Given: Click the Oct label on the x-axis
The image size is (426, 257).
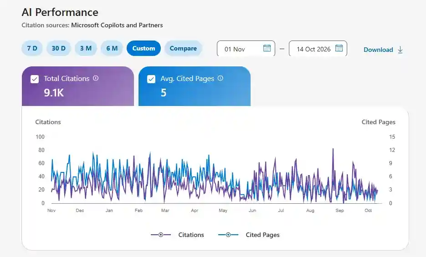Looking at the screenshot, I should 368,210.
